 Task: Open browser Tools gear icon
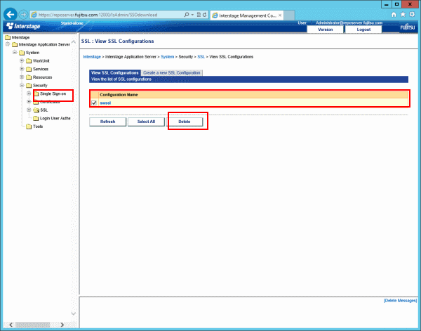[x=412, y=15]
